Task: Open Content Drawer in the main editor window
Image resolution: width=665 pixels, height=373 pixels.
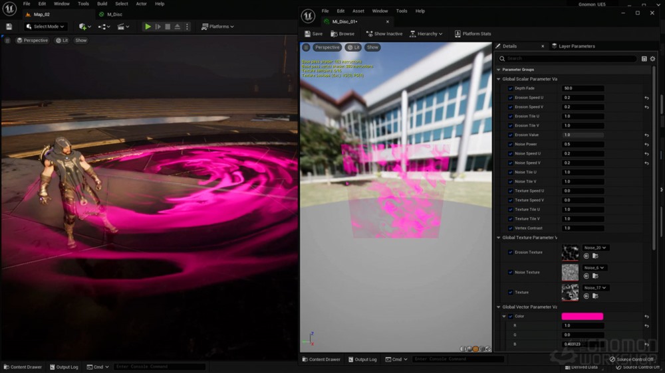Action: tap(23, 367)
